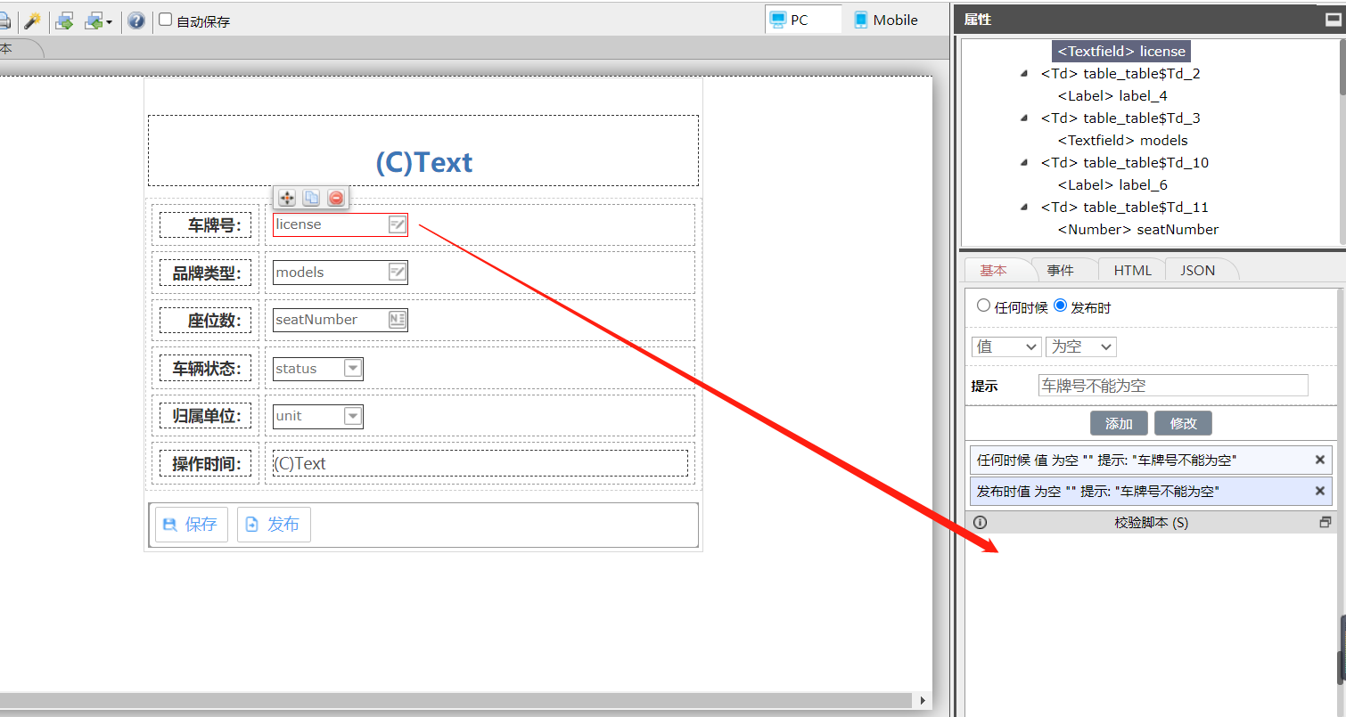Click the export toolbar icon with green arrow
This screenshot has width=1346, height=717.
(64, 20)
